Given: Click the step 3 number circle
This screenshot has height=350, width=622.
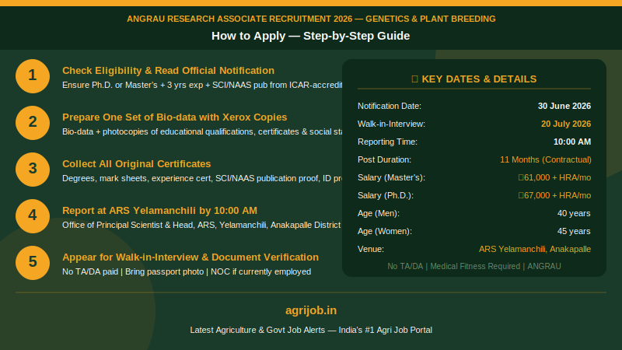Looking at the screenshot, I should point(33,170).
